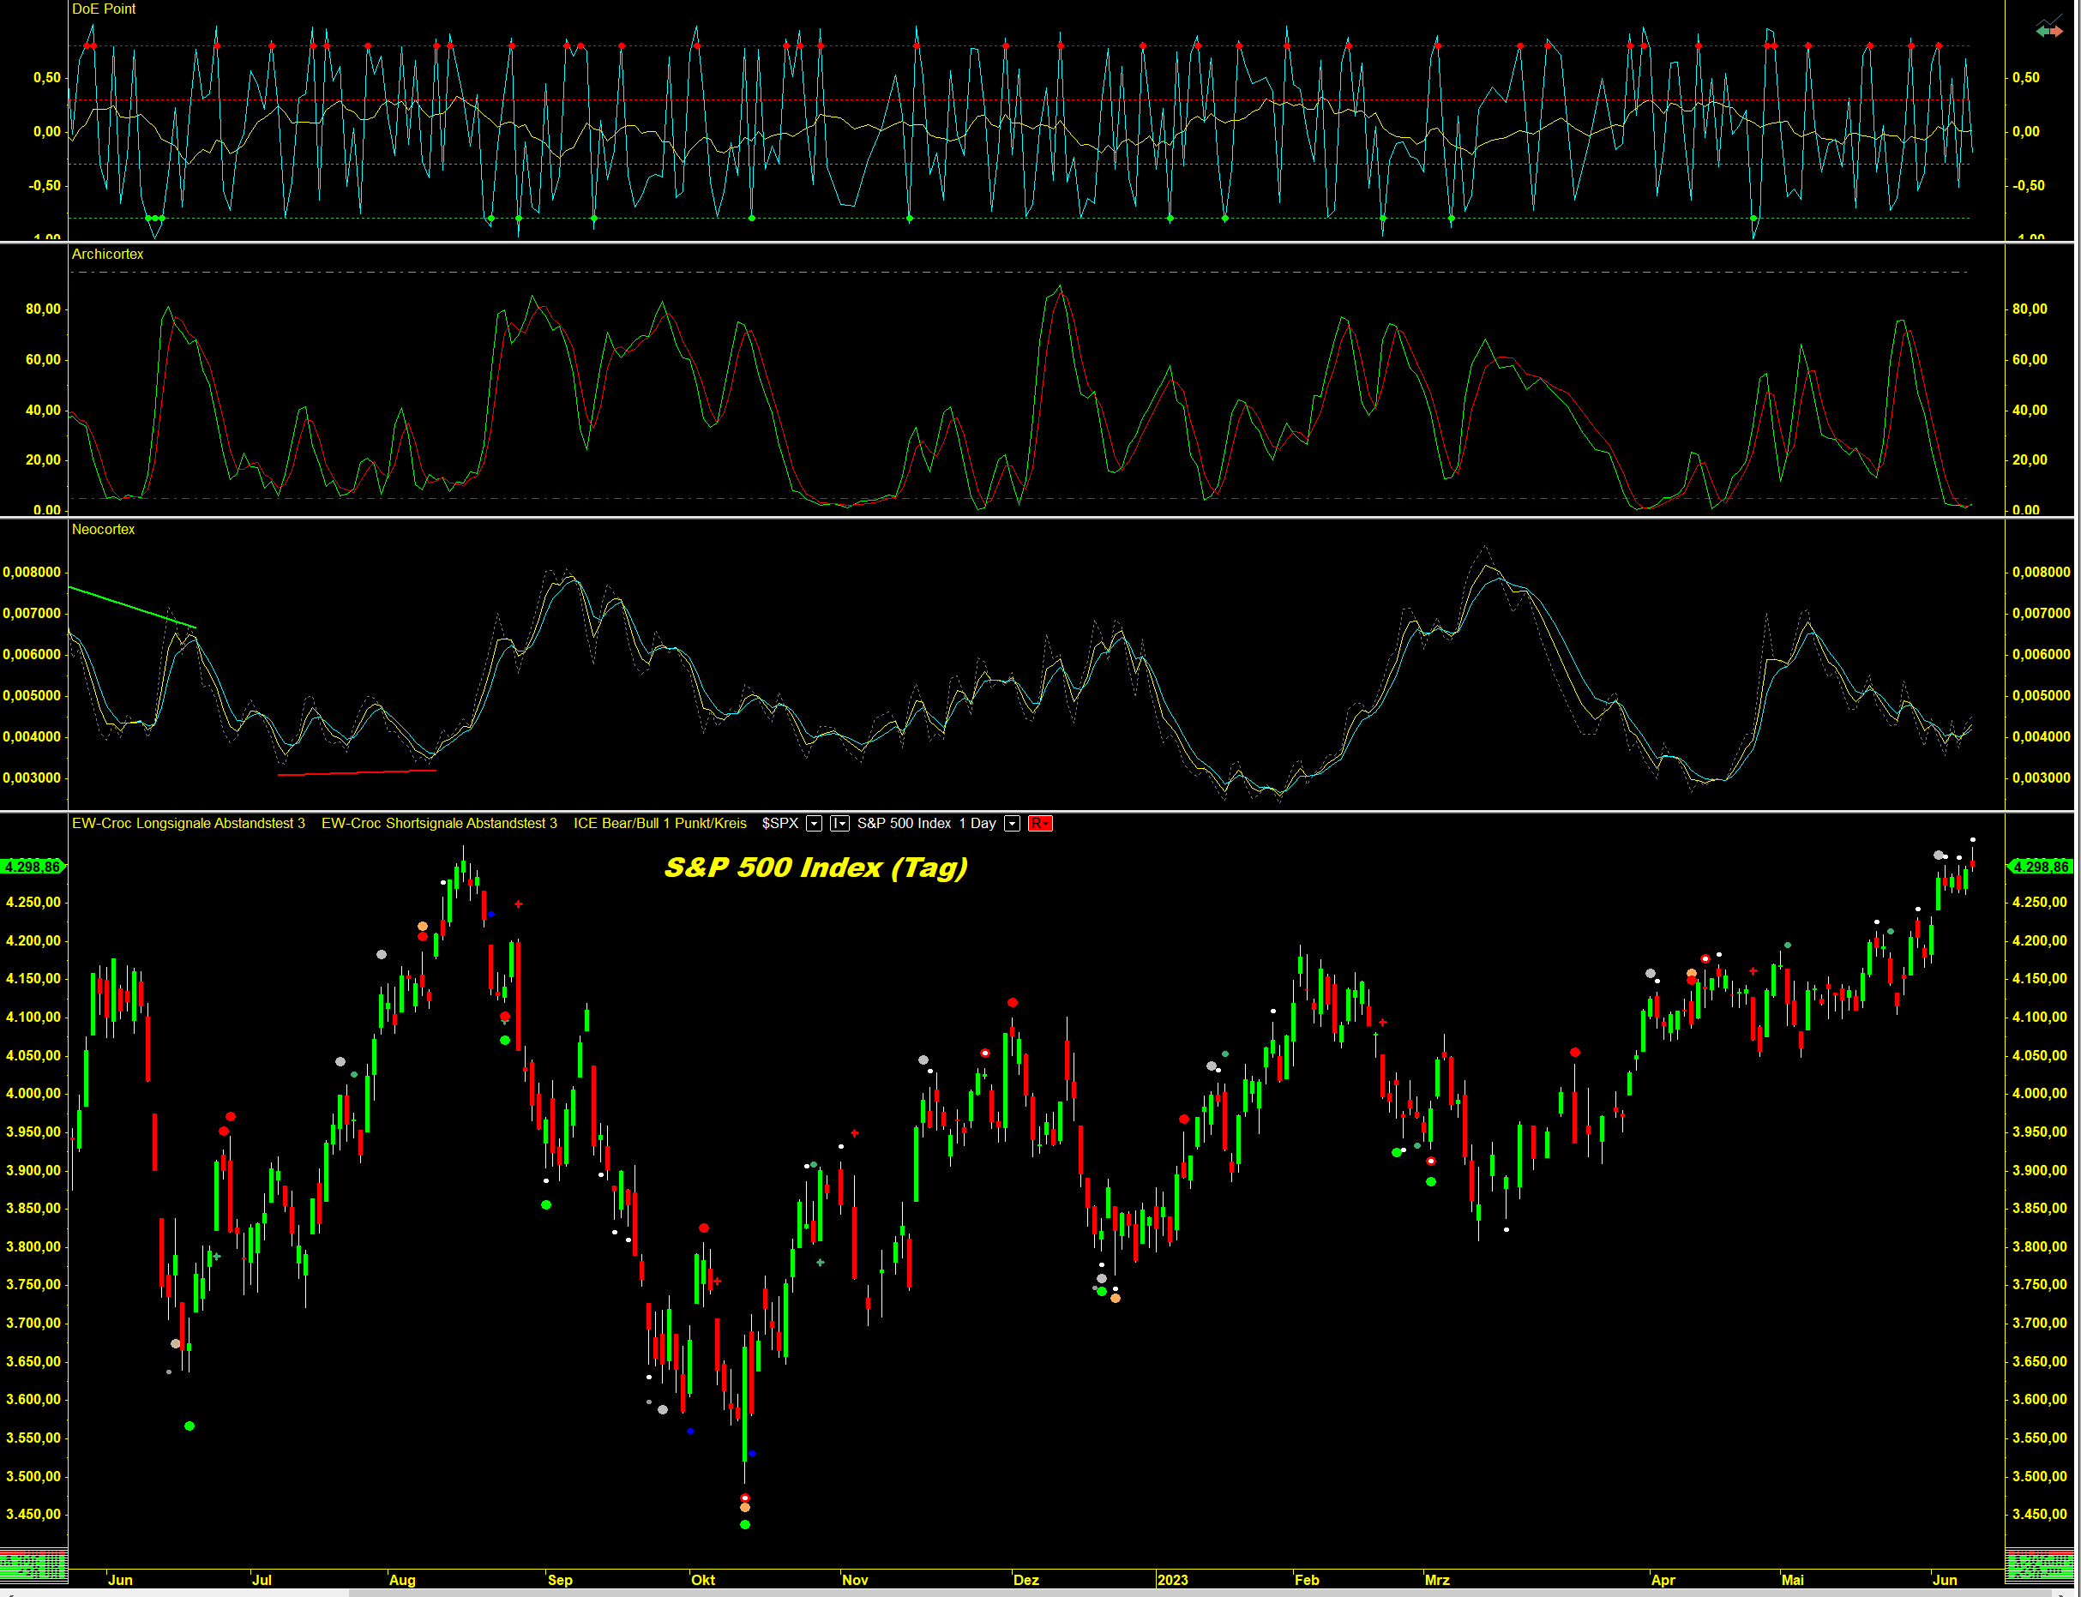
Task: Open the 1 Day interval dropdown
Action: [x=1013, y=823]
